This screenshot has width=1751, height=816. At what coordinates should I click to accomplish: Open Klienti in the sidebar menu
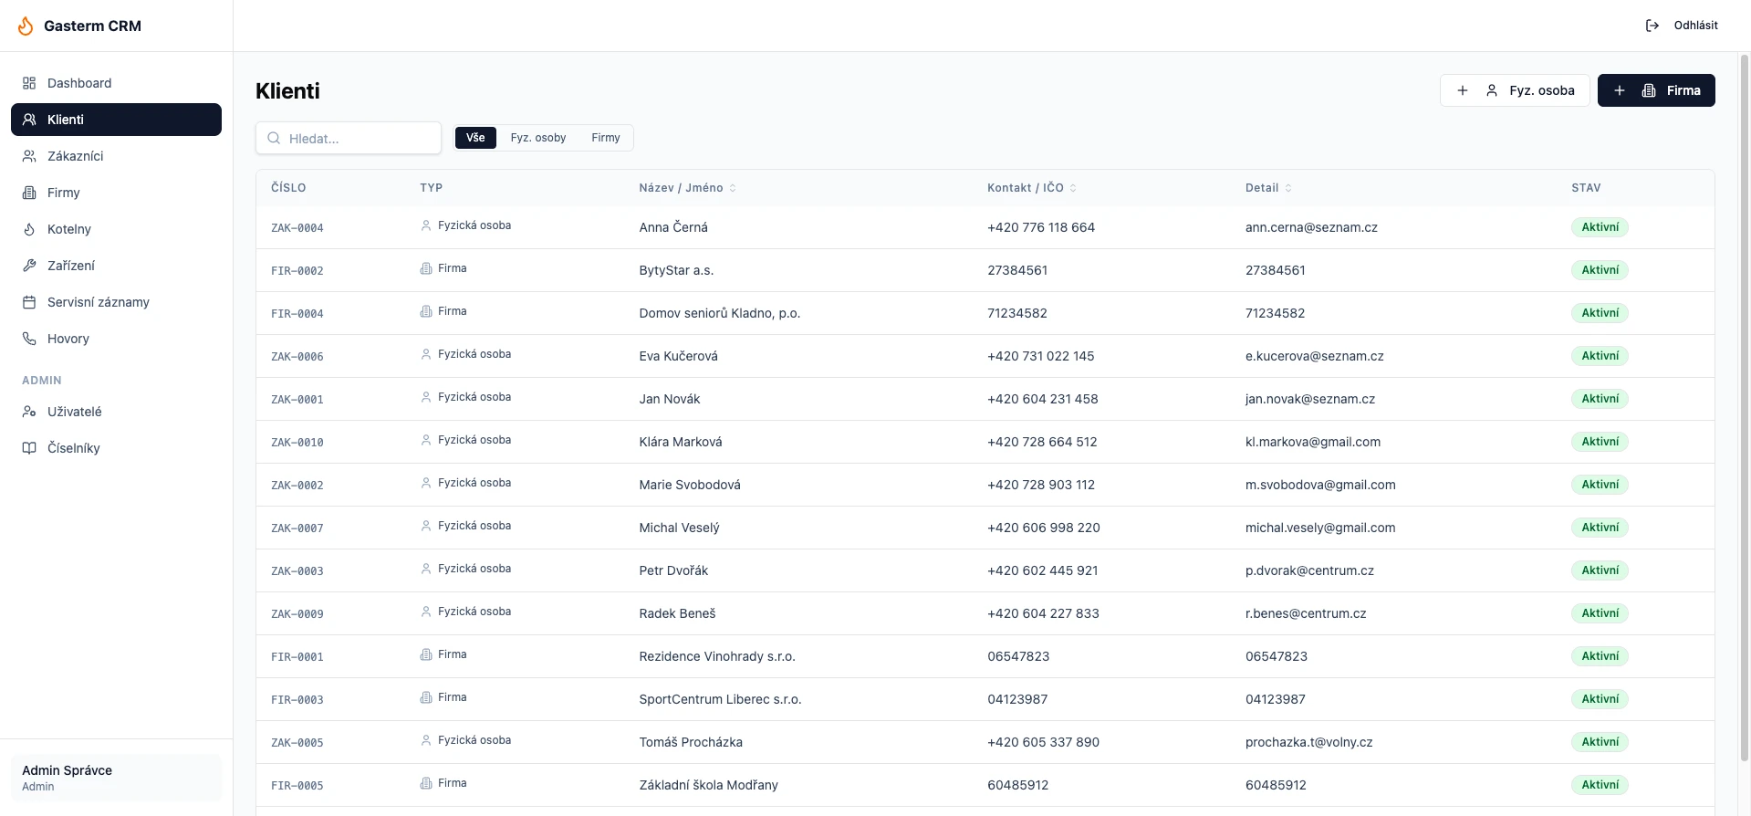click(116, 120)
